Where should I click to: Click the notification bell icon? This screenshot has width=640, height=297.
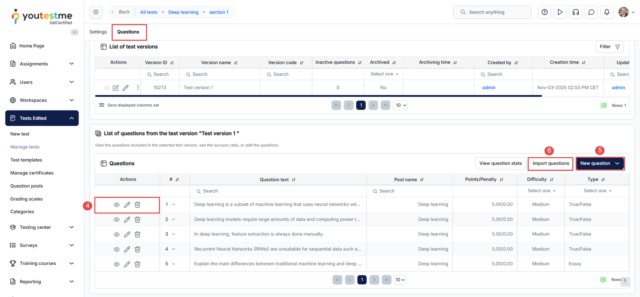(607, 12)
